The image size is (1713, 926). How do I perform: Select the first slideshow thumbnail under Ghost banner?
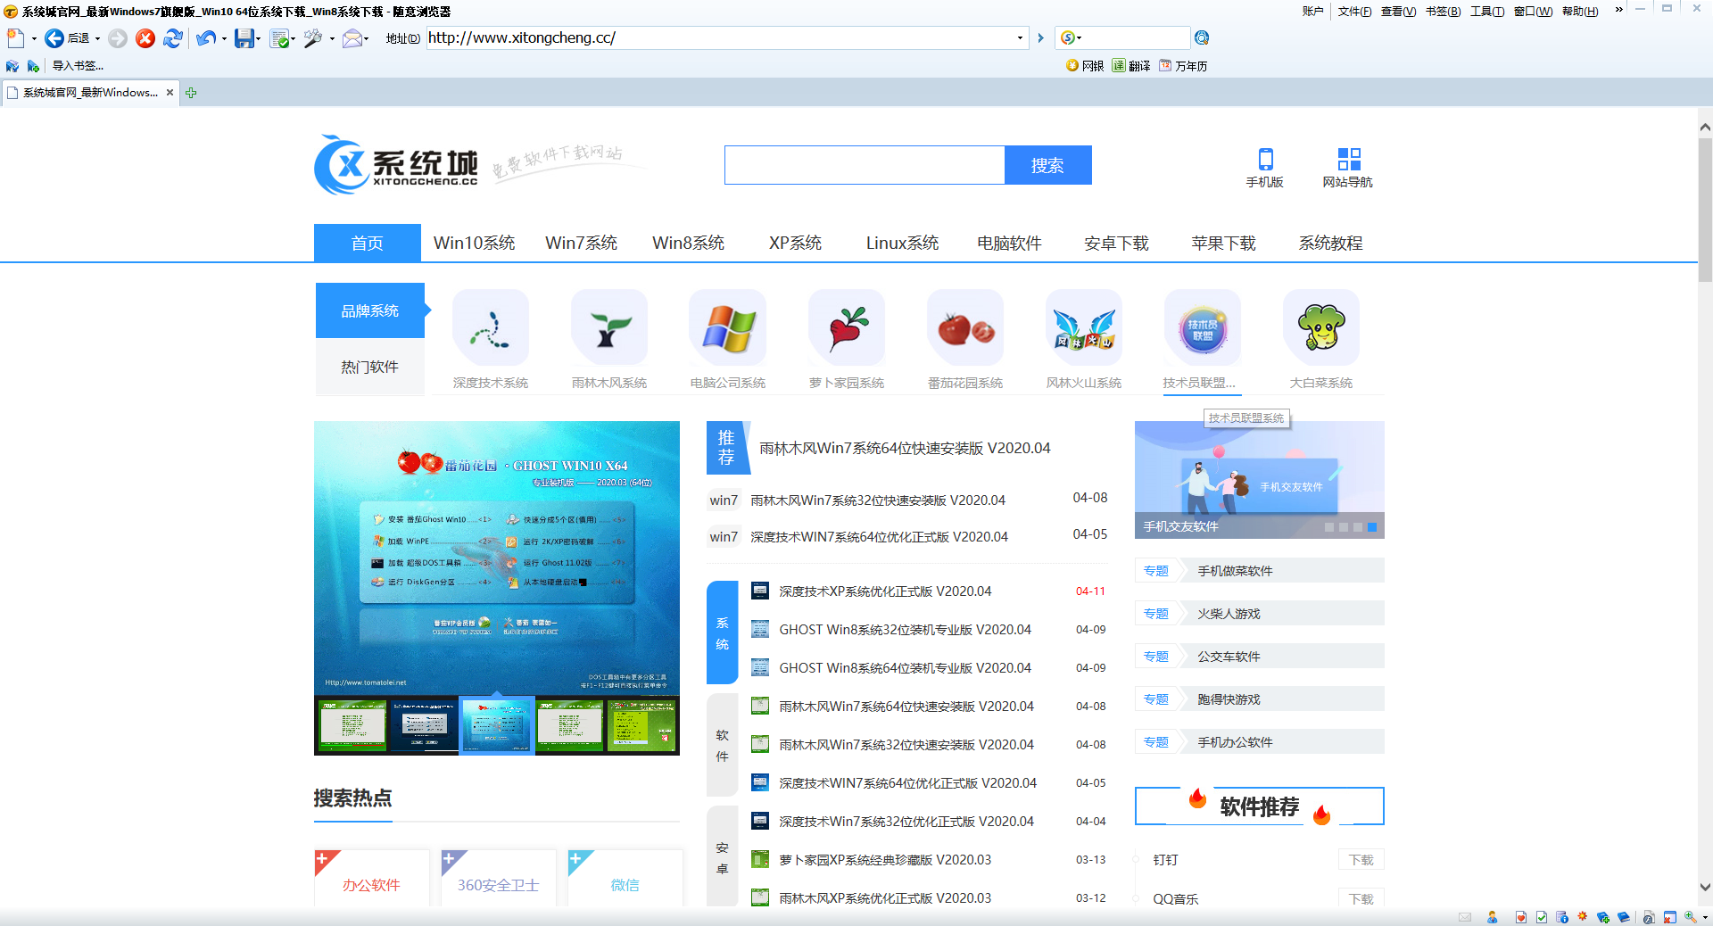352,725
